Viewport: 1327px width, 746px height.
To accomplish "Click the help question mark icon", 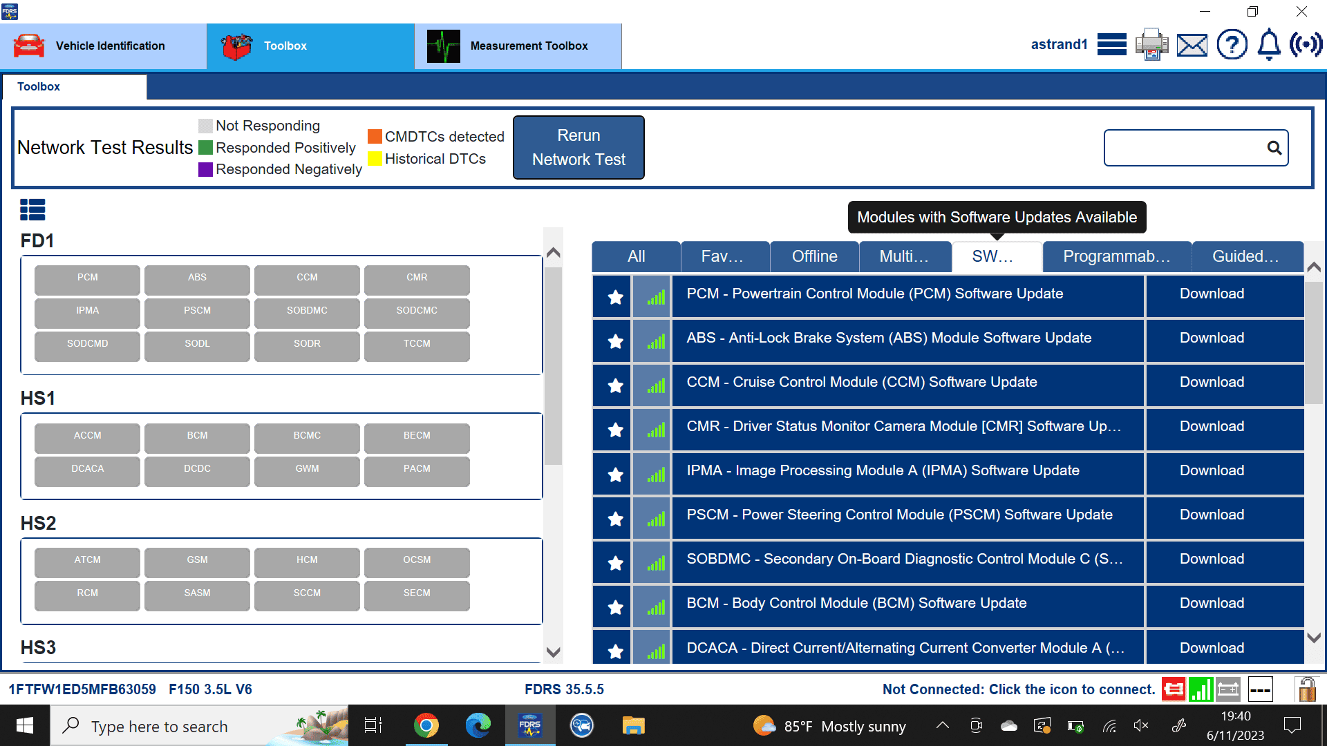I will (x=1232, y=45).
